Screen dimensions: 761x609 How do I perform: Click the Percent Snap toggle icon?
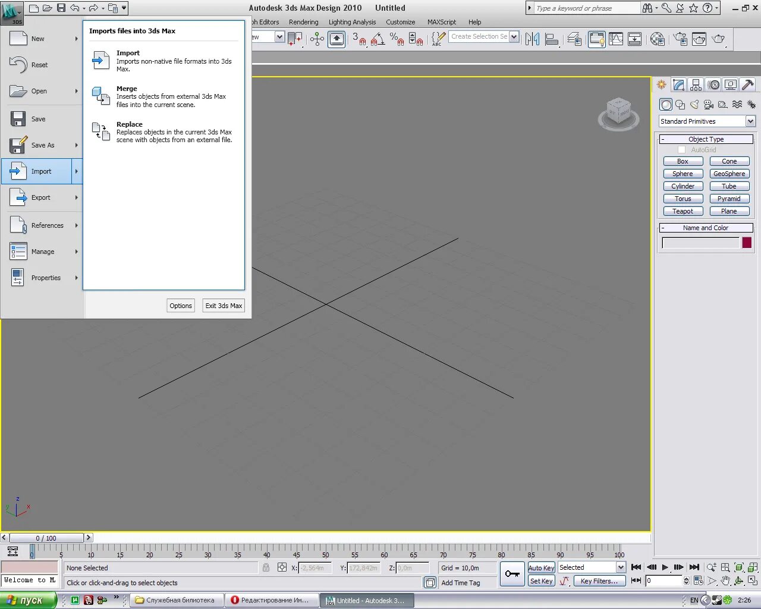coord(397,39)
